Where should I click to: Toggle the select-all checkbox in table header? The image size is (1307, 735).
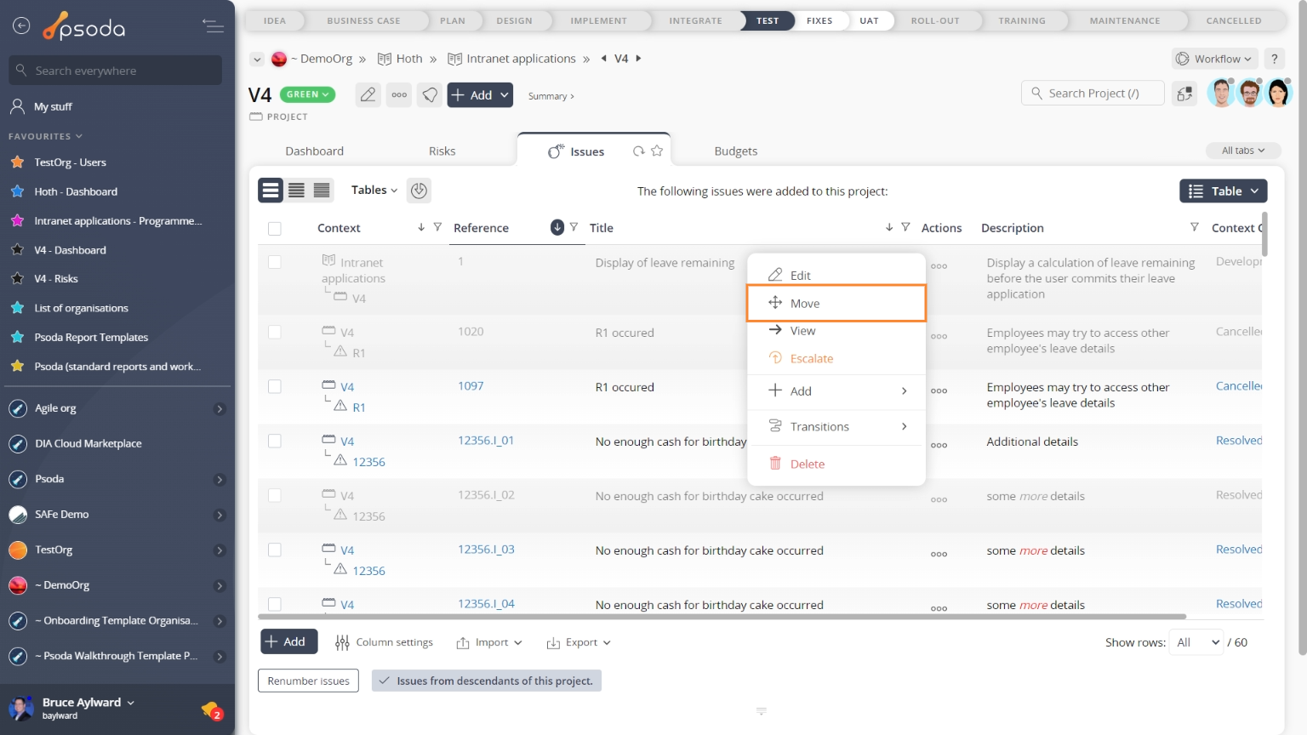(x=275, y=228)
